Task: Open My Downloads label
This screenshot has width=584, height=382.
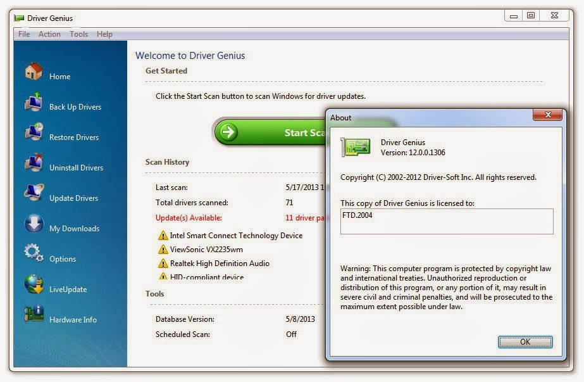Action: tap(75, 229)
